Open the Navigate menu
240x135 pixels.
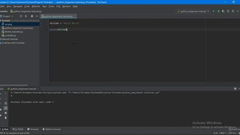click(x=18, y=6)
